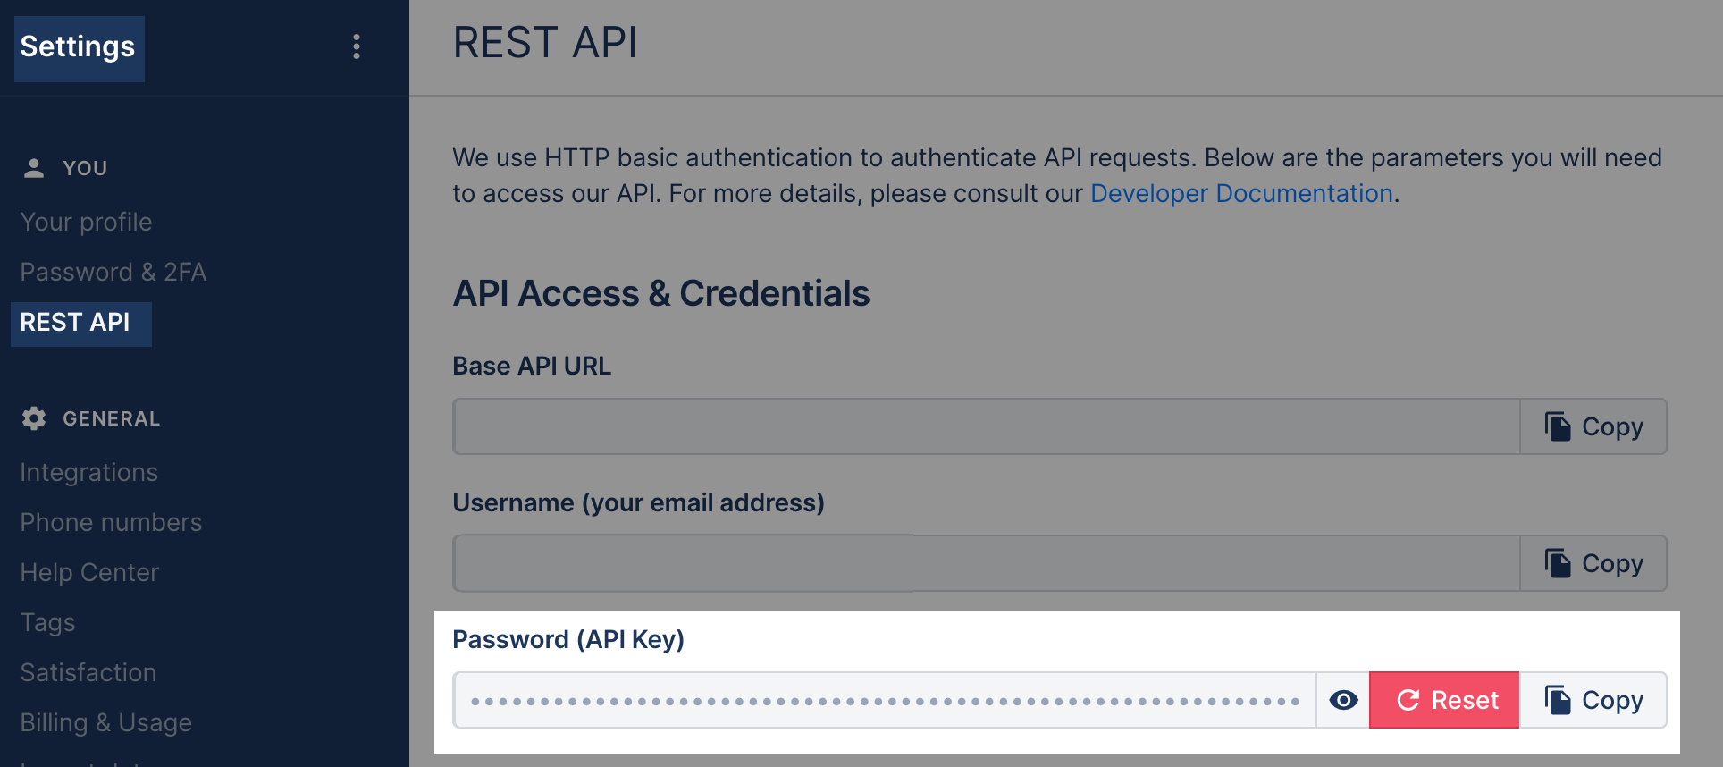Screen dimensions: 1723x767
Task: Reset the API key password
Action: (x=1444, y=700)
